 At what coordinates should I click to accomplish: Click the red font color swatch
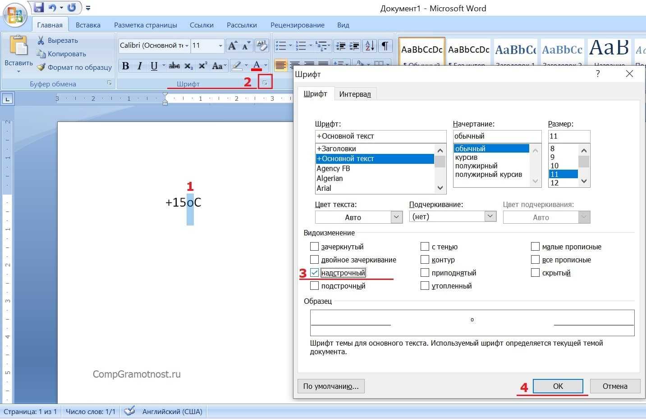click(257, 66)
